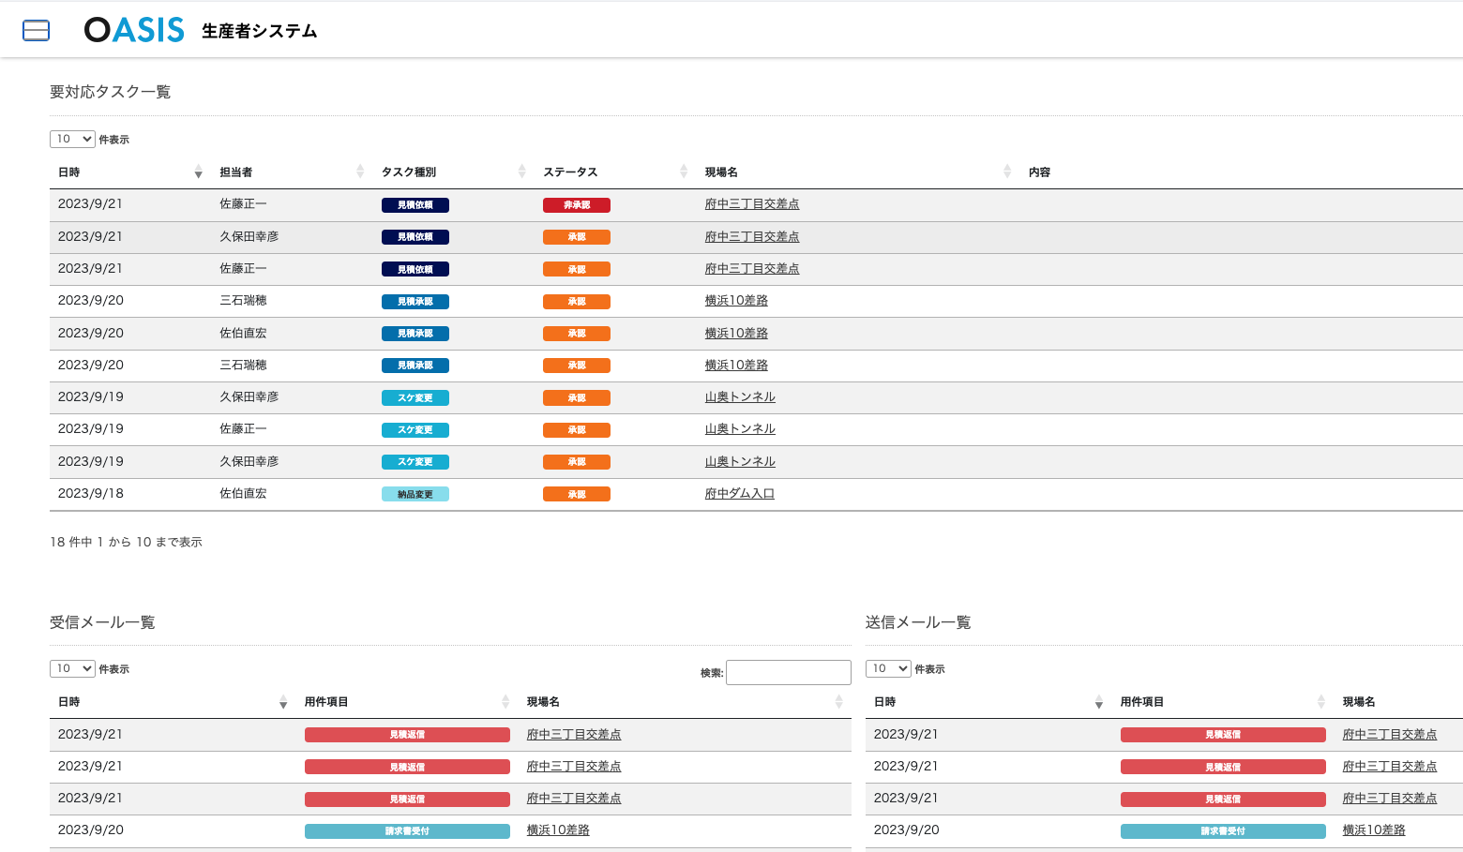Open 山奥トンネル link for 佐藤正一's task

tap(740, 429)
